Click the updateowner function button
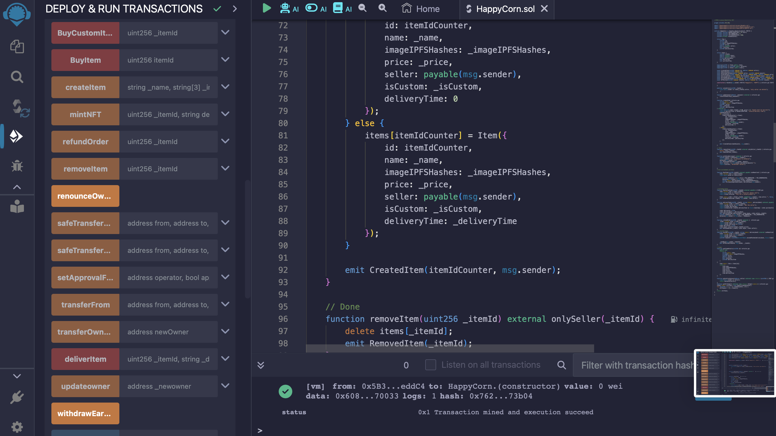The height and width of the screenshot is (436, 776). pos(85,386)
